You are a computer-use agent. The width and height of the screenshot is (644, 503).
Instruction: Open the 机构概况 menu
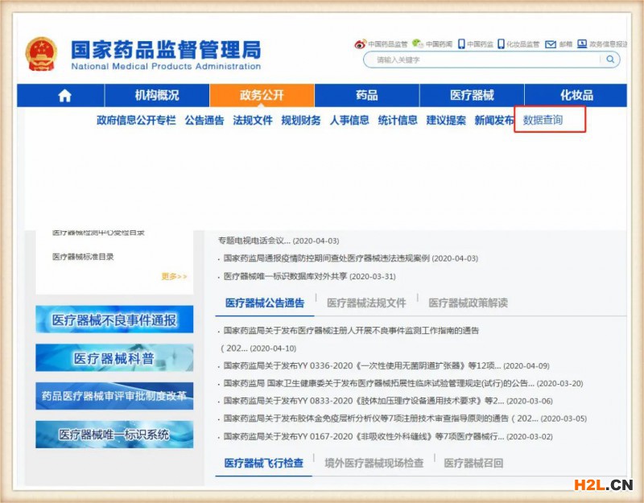point(157,95)
